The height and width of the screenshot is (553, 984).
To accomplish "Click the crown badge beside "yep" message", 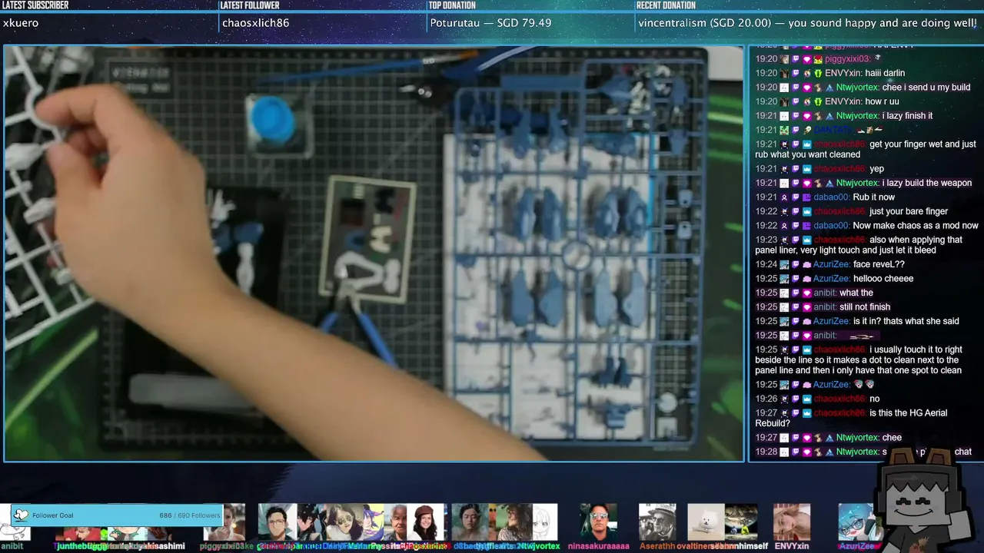I will point(807,169).
